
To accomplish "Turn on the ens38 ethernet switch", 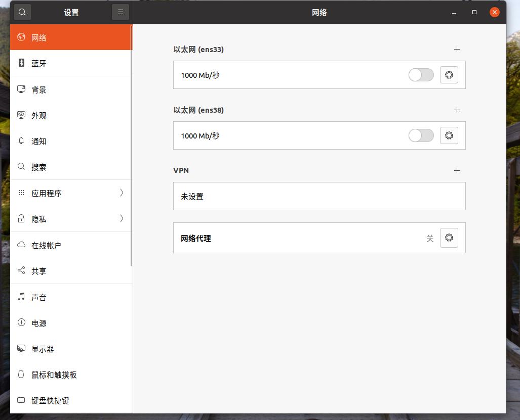I will [421, 135].
